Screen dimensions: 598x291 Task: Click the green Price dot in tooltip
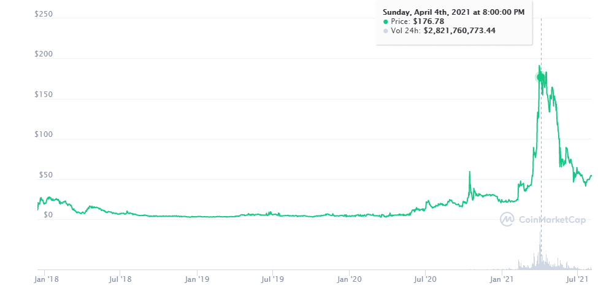click(386, 22)
